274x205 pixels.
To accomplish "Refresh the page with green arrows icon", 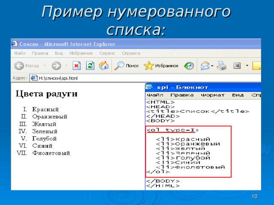I will coord(90,65).
